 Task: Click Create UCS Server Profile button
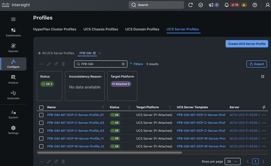coord(247,44)
